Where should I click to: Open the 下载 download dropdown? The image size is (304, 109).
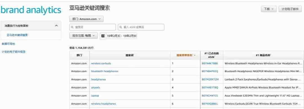269,9
